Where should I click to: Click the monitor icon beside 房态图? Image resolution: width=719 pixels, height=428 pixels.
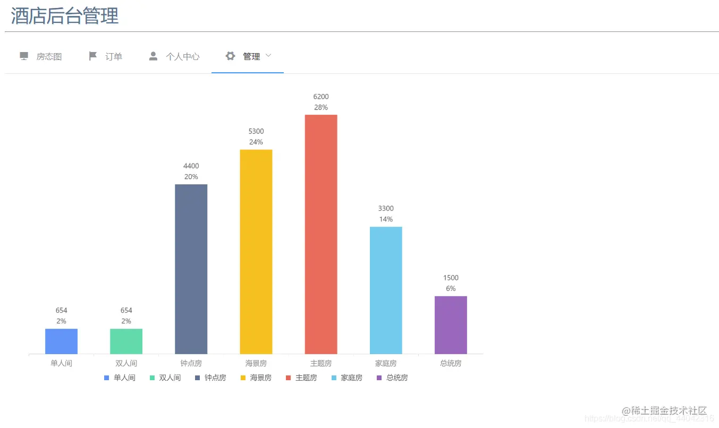tap(24, 56)
